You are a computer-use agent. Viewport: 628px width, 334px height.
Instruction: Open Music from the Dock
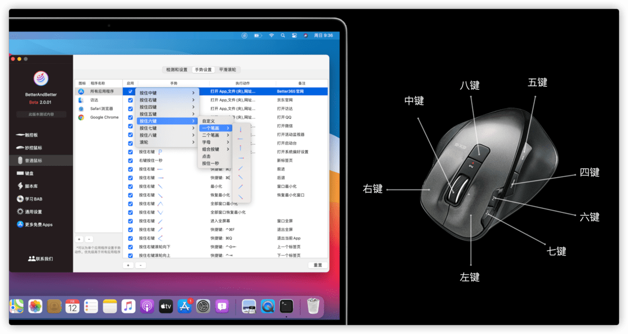pyautogui.click(x=128, y=307)
